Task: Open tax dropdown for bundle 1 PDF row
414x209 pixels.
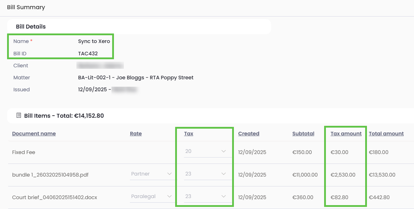Action: pos(206,174)
